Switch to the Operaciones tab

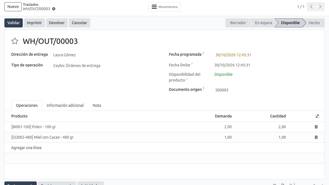coord(27,105)
